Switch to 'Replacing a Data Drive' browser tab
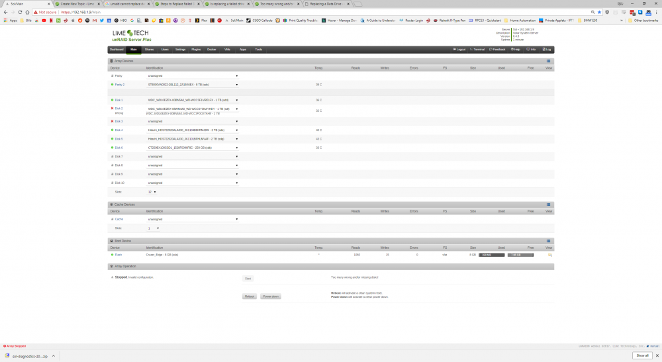662x362 pixels. pos(327,4)
